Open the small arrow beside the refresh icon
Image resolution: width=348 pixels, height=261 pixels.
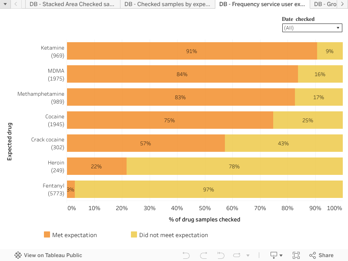(248, 255)
